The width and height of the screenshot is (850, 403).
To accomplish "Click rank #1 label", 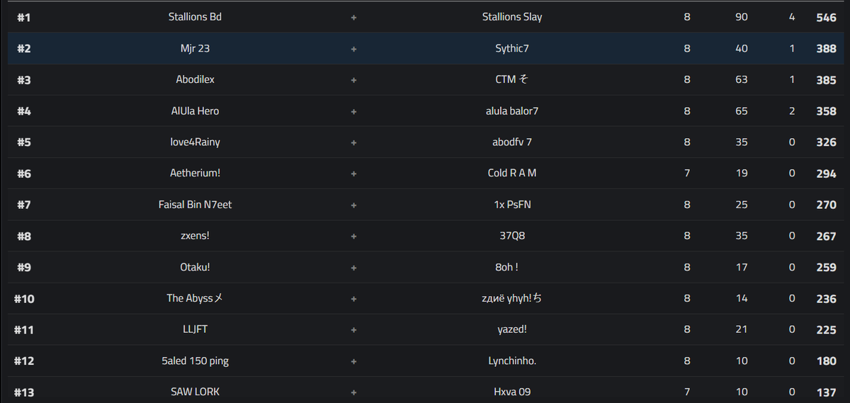I will 24,17.
